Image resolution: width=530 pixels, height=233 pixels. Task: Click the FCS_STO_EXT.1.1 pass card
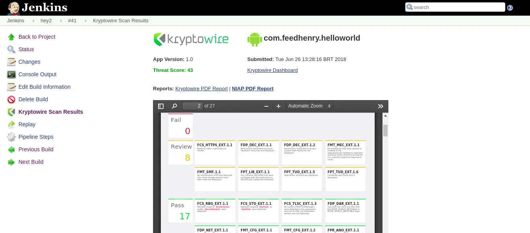coord(259,211)
